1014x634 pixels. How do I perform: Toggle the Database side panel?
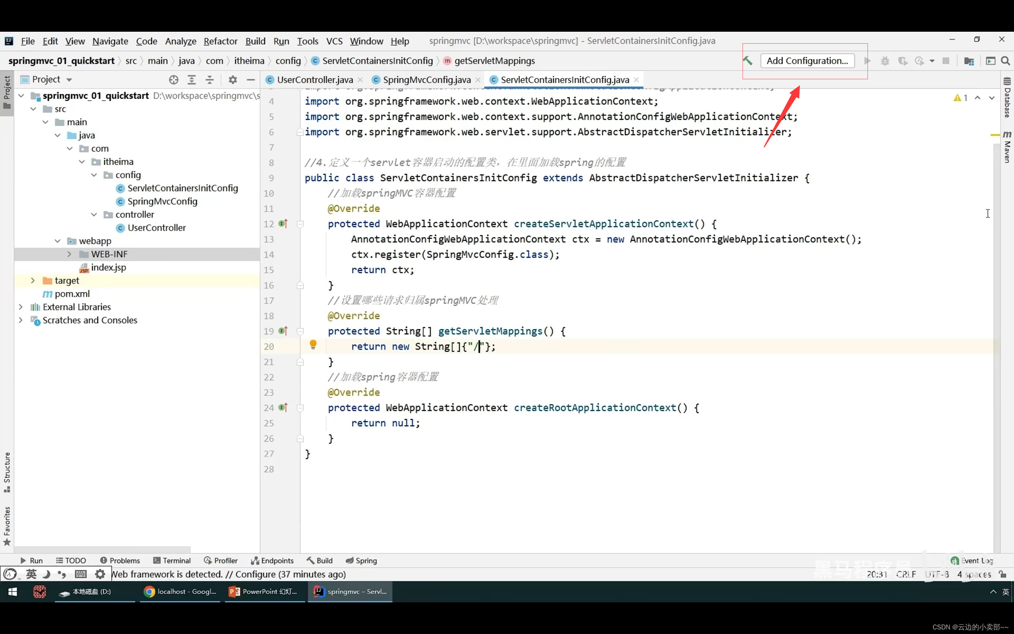tap(1007, 97)
